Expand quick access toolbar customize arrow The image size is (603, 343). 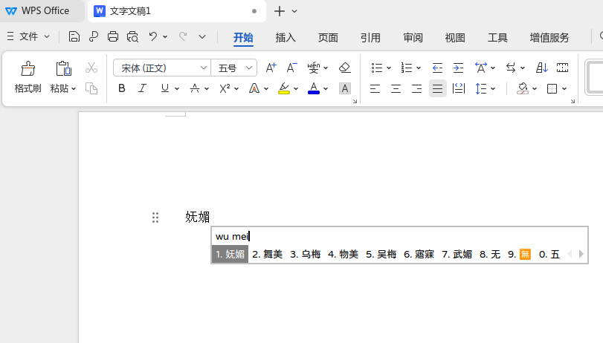202,37
